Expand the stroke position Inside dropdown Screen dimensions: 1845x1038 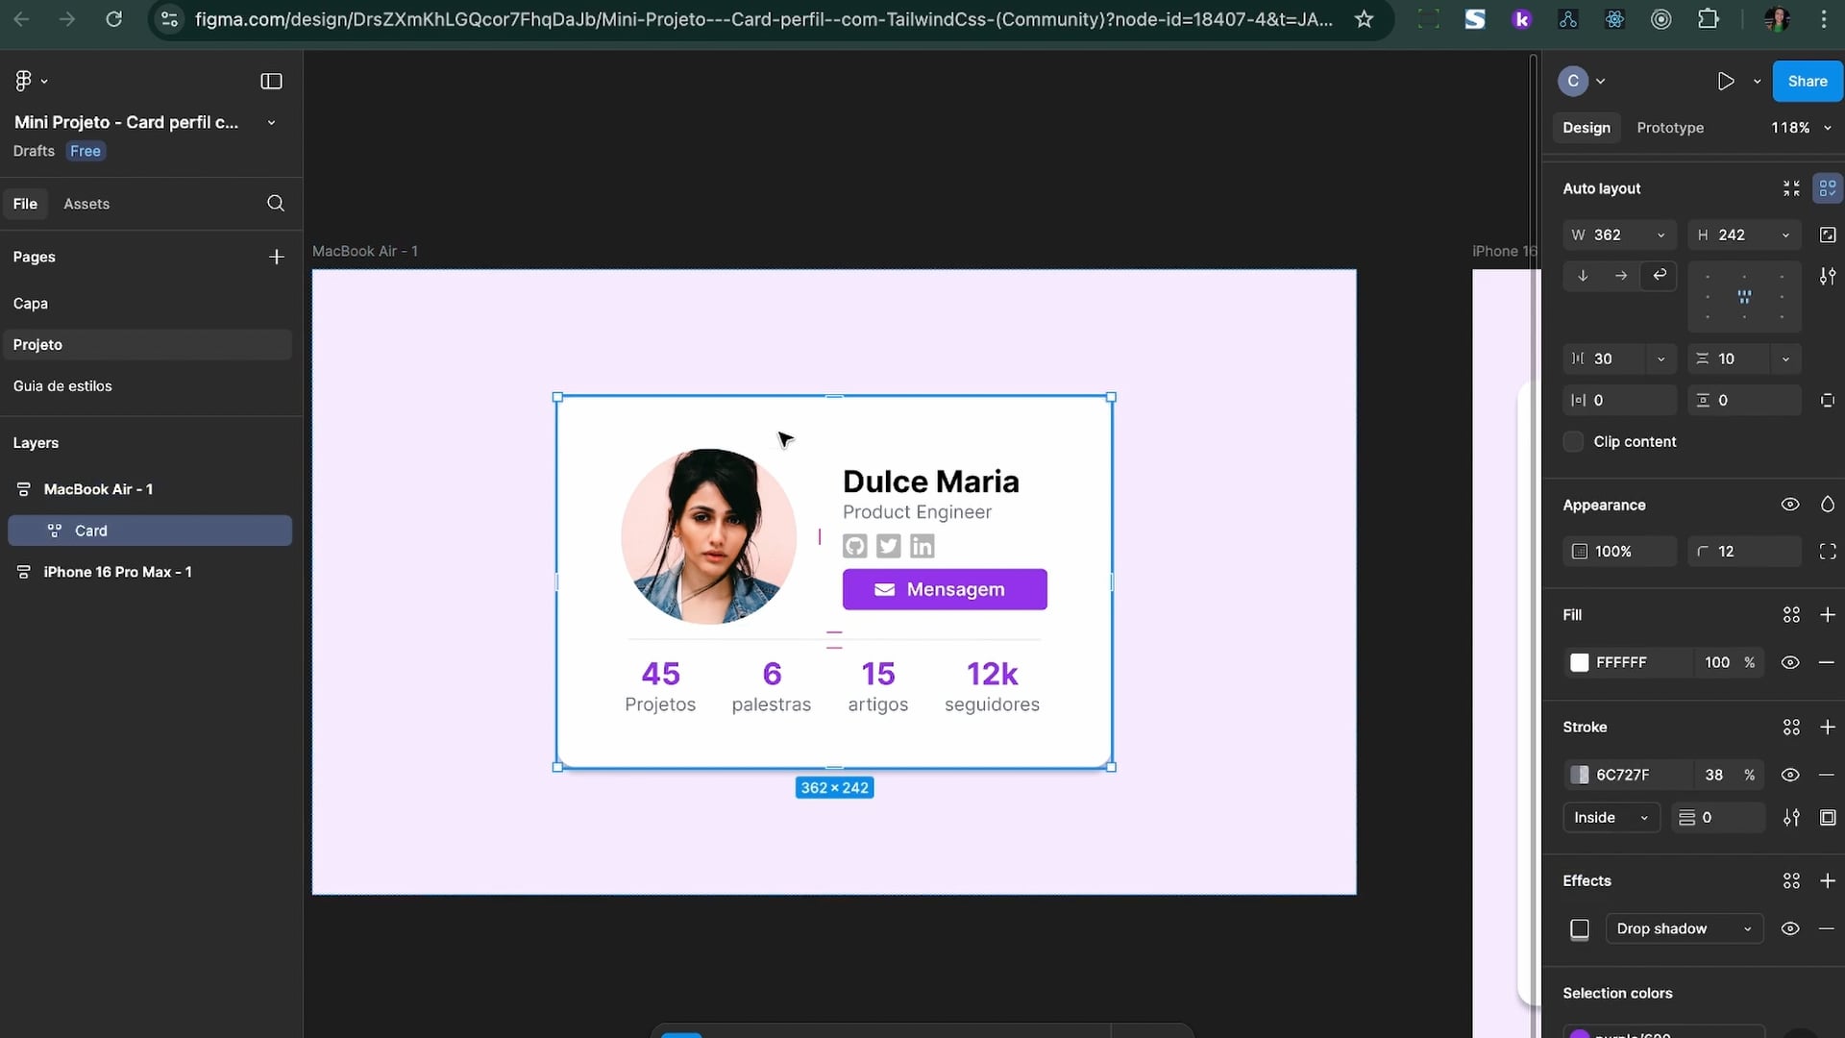coord(1611,818)
